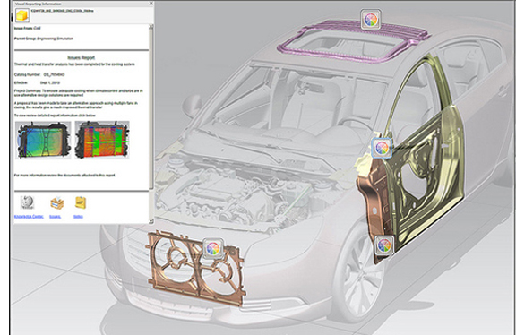
Task: Click the Issues Report heading
Action: tap(82, 57)
